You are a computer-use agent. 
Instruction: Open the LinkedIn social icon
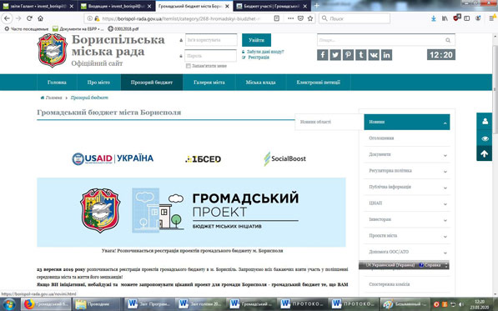point(386,55)
